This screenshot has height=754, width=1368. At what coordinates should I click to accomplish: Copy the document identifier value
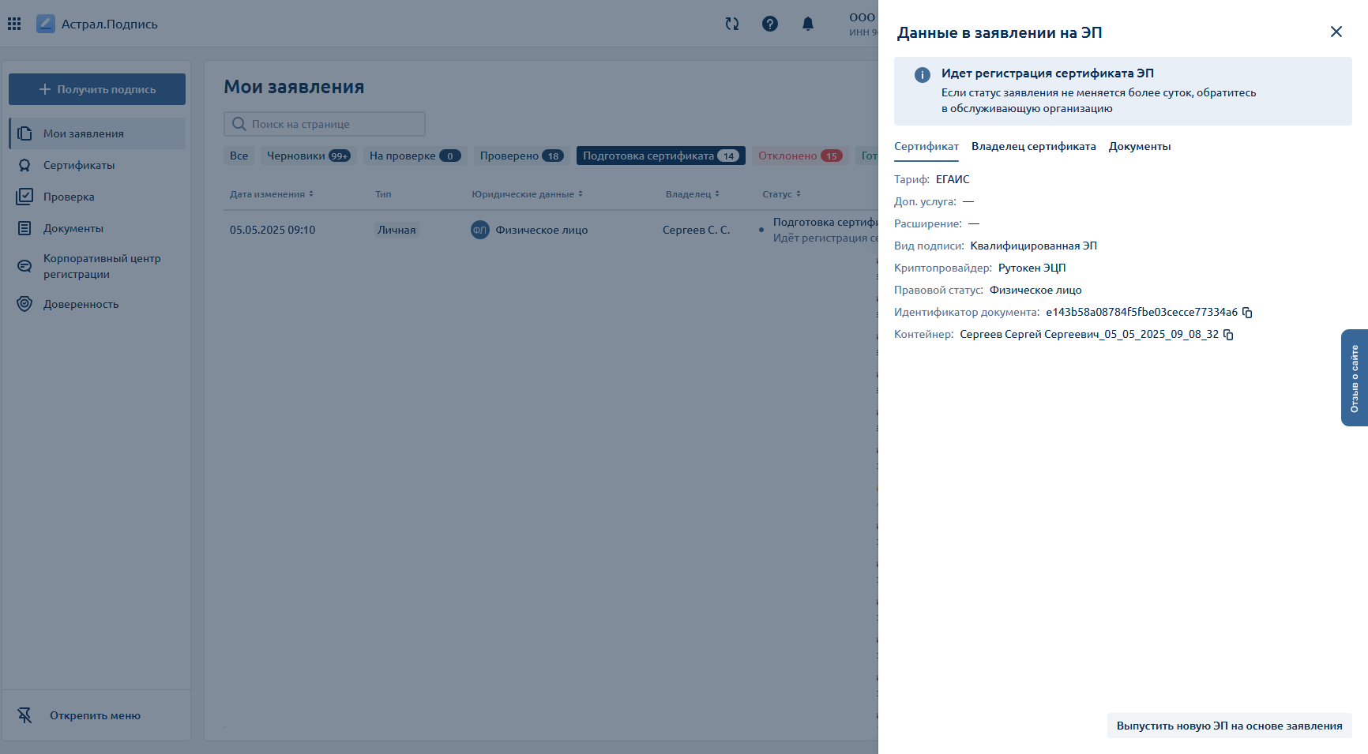click(1247, 313)
